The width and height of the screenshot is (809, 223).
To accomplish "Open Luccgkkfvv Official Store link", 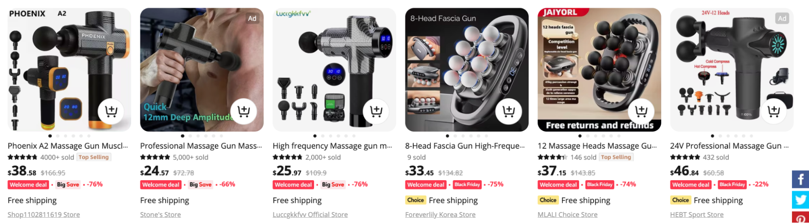I will pyautogui.click(x=310, y=215).
